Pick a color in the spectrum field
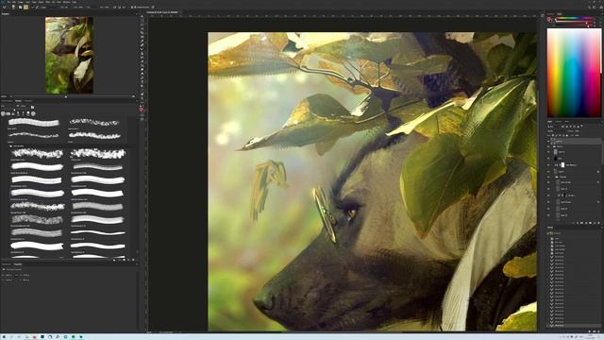Screen dimensions: 604x340 pyautogui.click(x=574, y=73)
